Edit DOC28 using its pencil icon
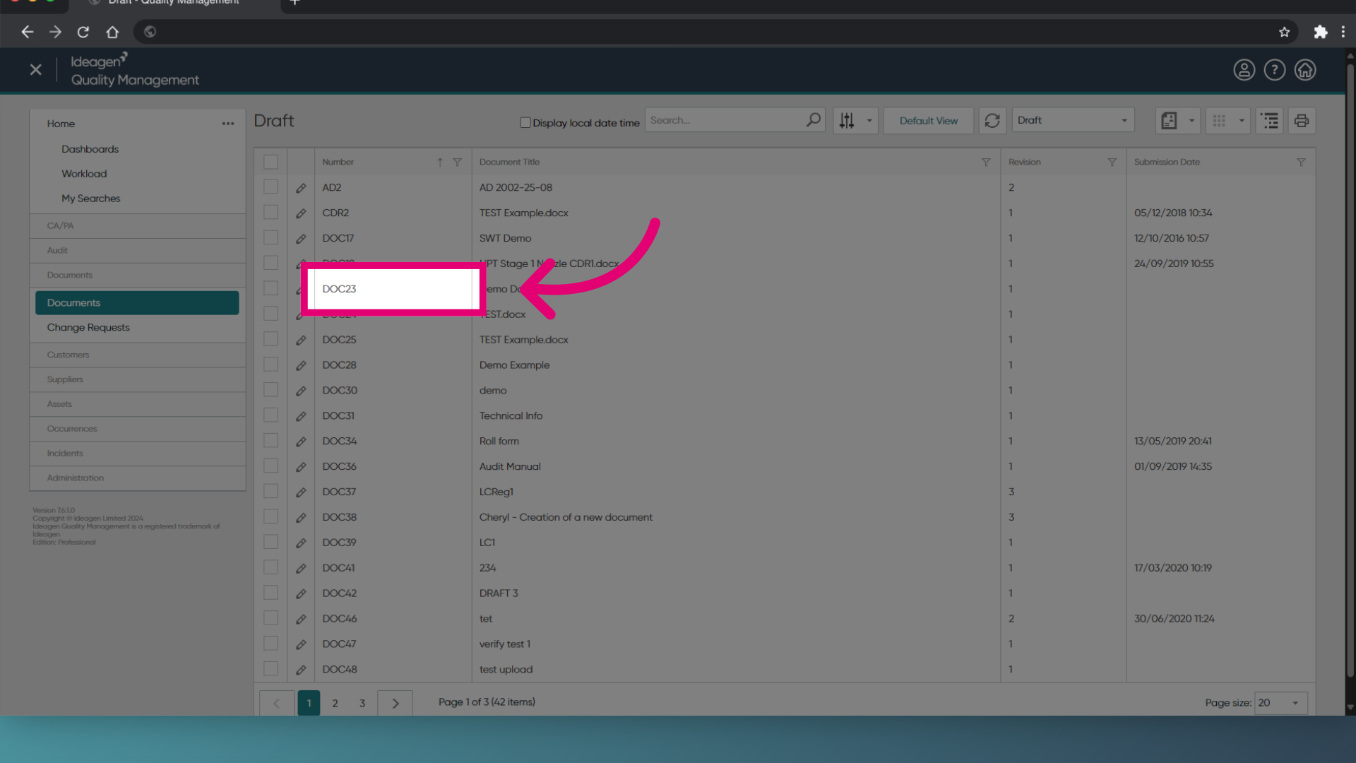This screenshot has width=1356, height=763. pos(301,366)
